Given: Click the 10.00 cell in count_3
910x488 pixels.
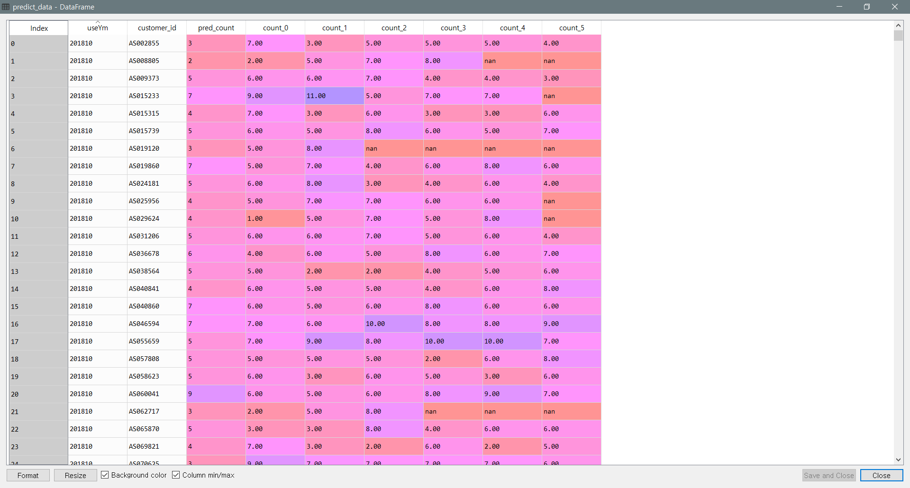Looking at the screenshot, I should coord(453,341).
